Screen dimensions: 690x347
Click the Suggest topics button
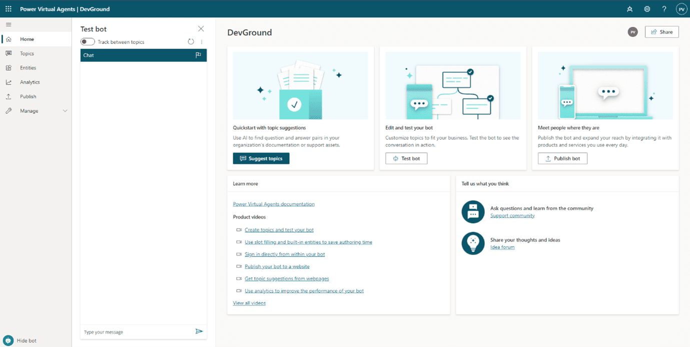pyautogui.click(x=261, y=158)
